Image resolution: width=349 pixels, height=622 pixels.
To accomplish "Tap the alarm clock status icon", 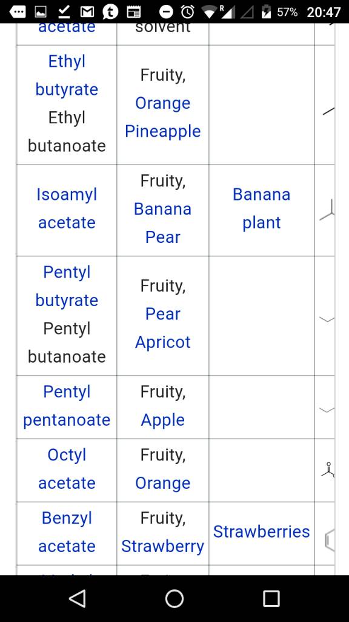I will 188,12.
